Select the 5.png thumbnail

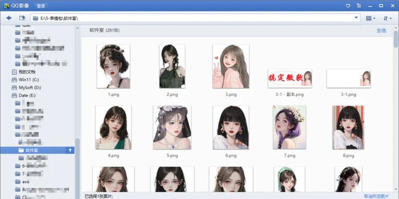172,127
